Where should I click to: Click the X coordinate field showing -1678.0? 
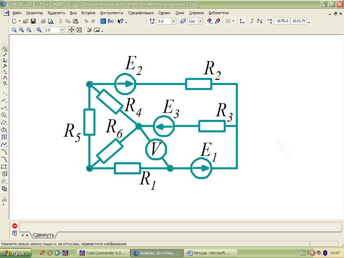point(282,21)
